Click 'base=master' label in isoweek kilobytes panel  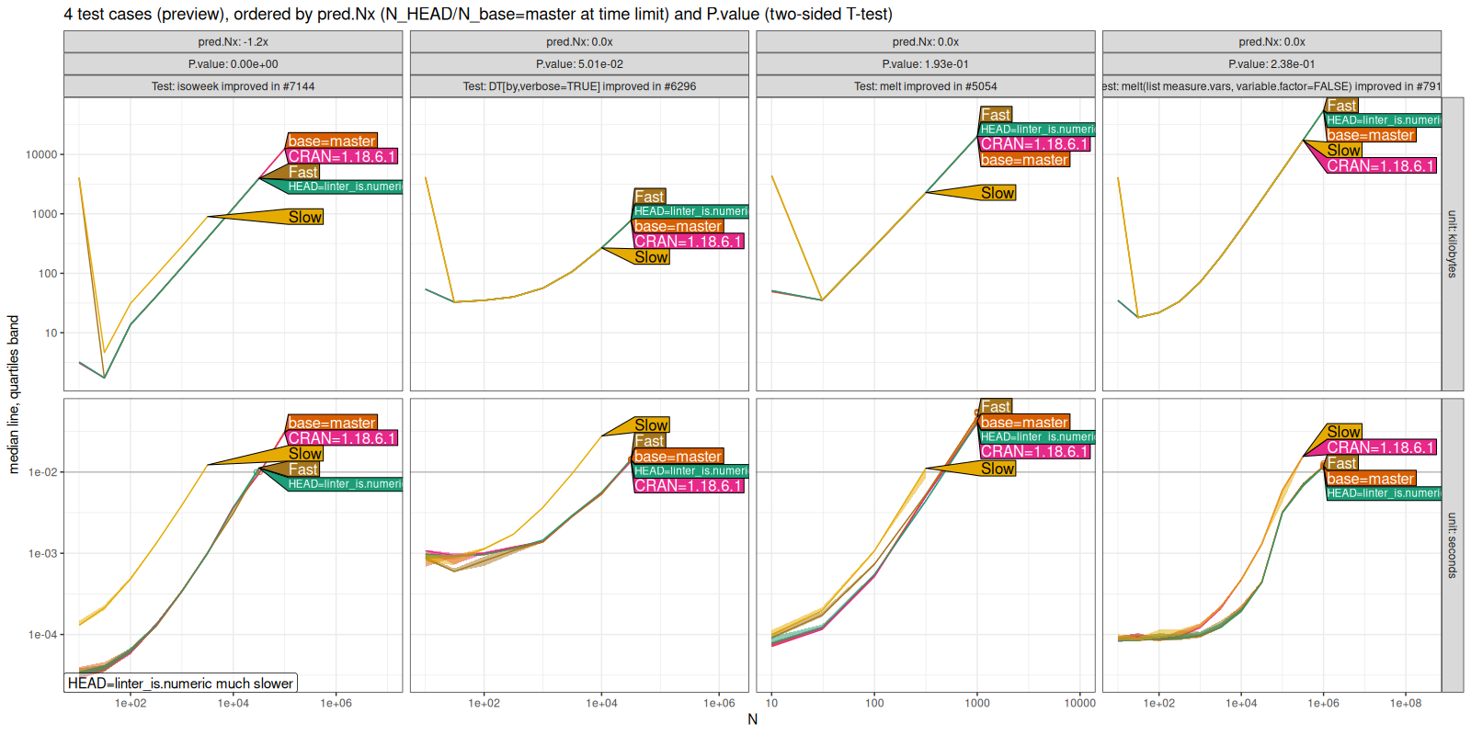[332, 141]
